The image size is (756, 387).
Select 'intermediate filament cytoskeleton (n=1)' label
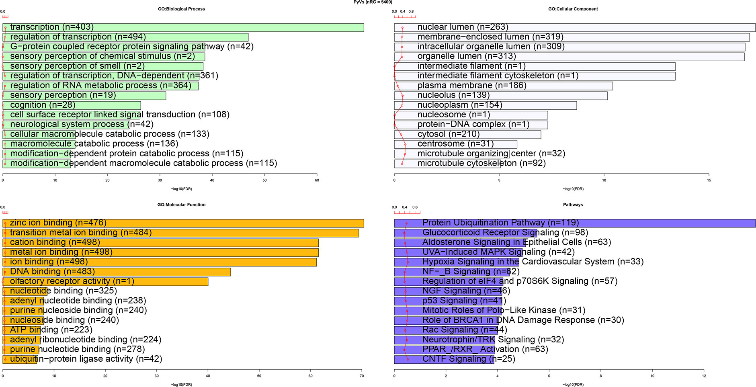498,76
